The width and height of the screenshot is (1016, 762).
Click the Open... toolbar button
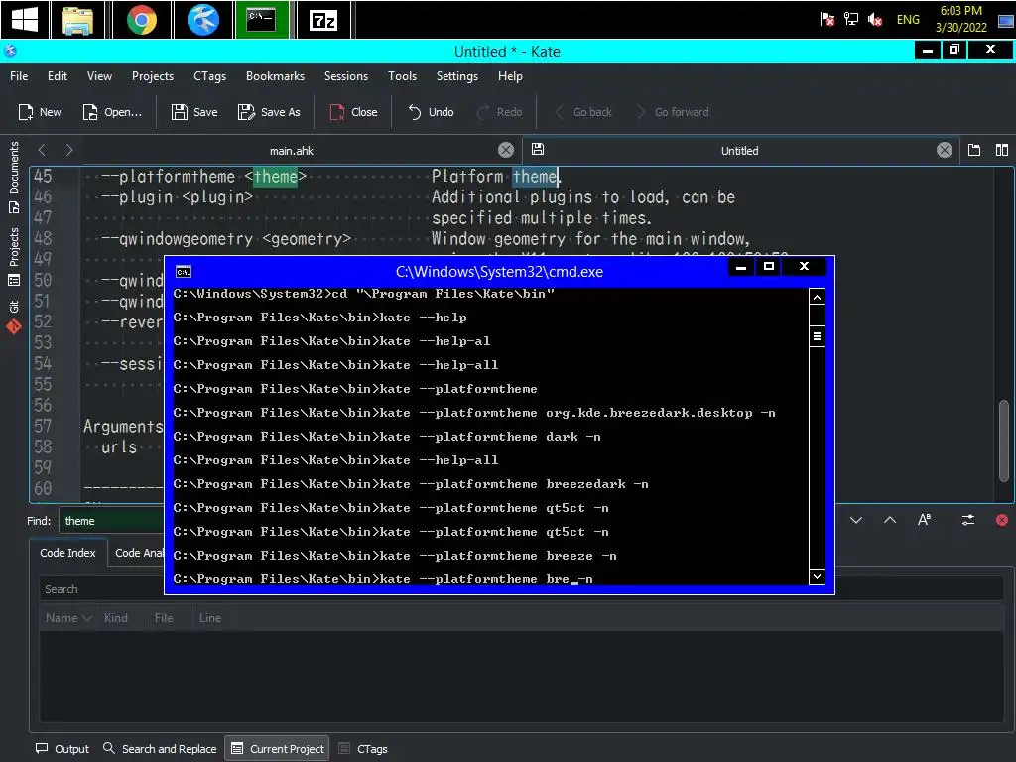click(112, 112)
